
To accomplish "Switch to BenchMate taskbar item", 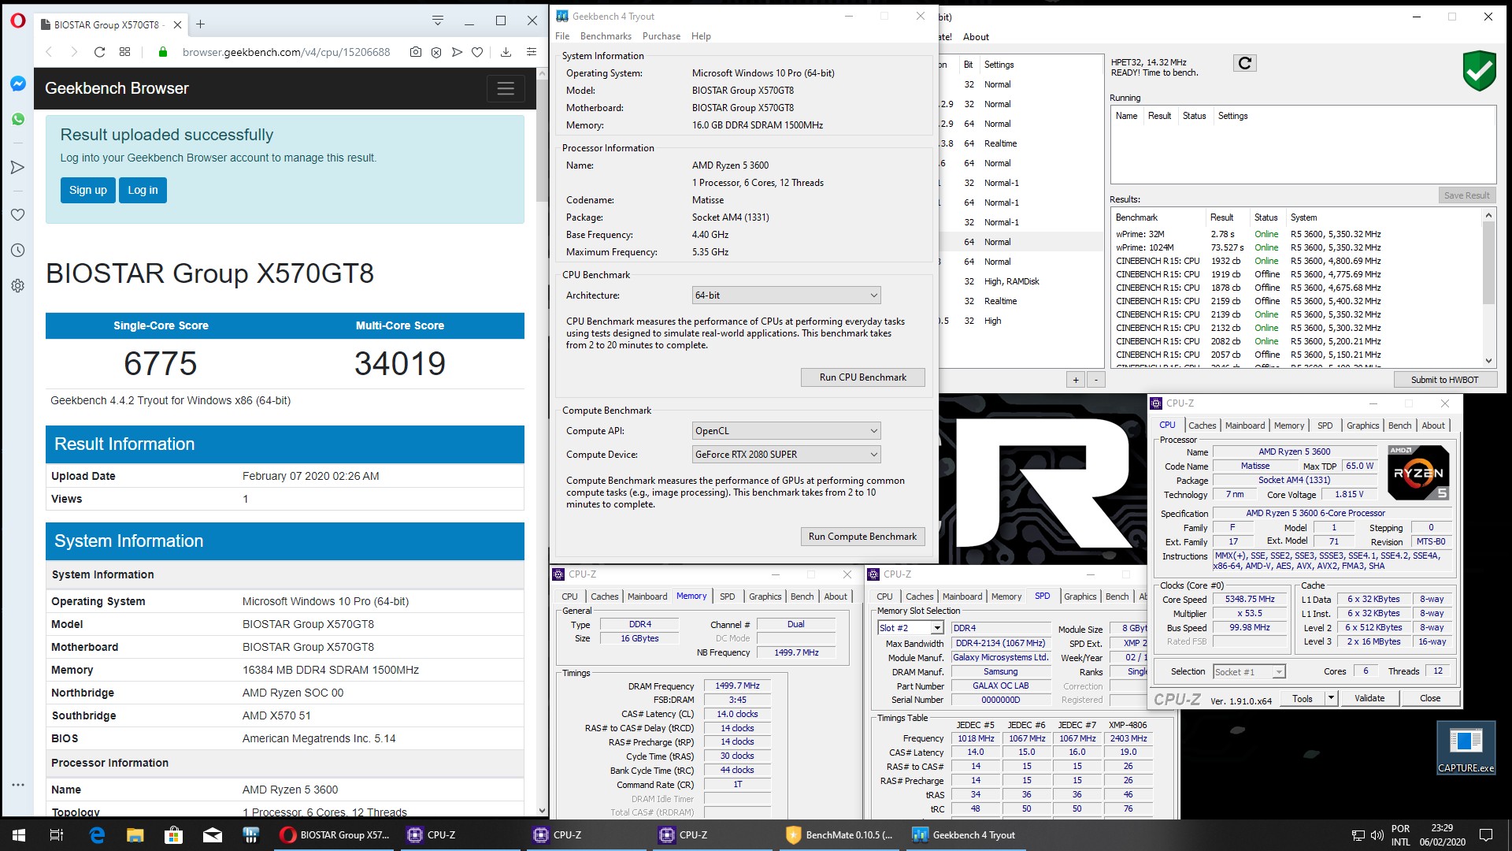I will pos(841,835).
